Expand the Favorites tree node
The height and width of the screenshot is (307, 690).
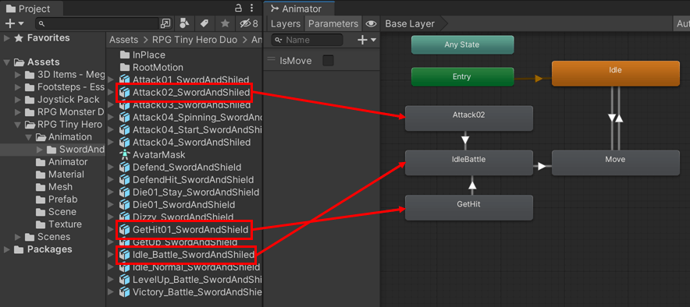[x=6, y=38]
